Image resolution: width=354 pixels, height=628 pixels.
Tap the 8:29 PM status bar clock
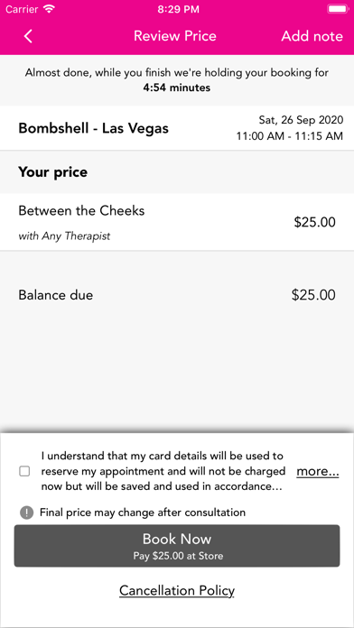coord(178,9)
